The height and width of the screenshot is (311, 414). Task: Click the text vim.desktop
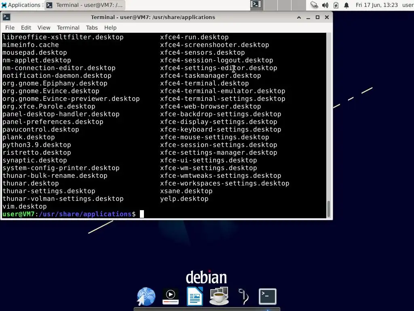25,206
